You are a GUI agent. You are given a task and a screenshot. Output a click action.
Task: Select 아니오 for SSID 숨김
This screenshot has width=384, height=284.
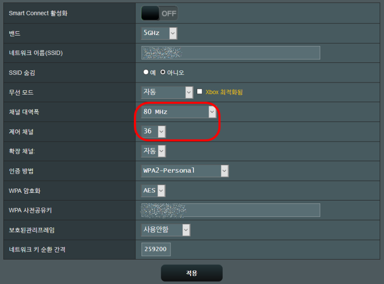point(163,72)
